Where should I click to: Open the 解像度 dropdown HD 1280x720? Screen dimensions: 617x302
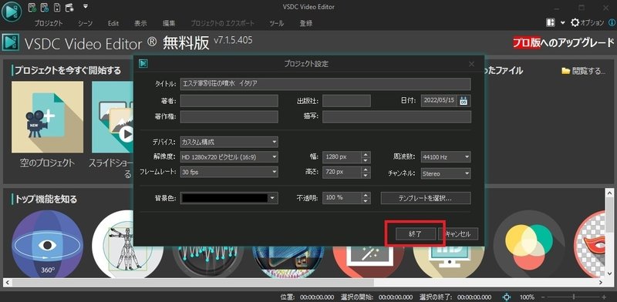[229, 157]
